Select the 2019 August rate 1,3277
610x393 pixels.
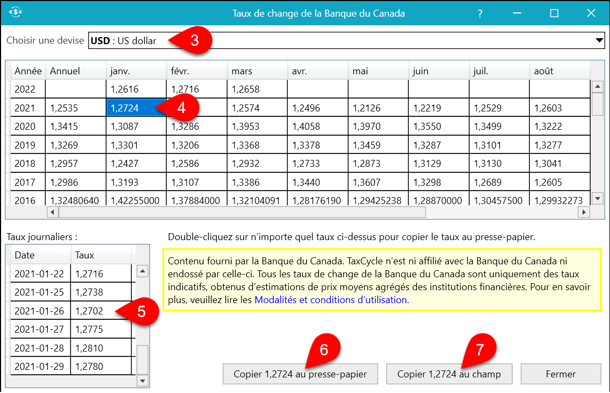pos(560,145)
